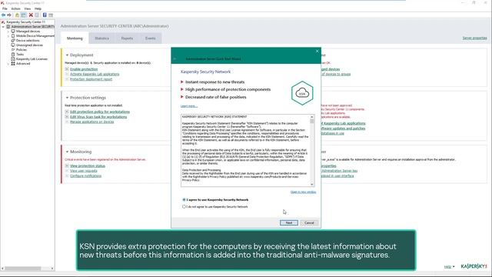Click the 'Open in new window' link
This screenshot has height=277, width=492.
(303, 192)
